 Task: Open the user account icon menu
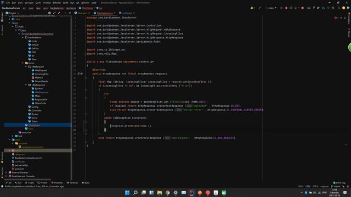coord(253,8)
